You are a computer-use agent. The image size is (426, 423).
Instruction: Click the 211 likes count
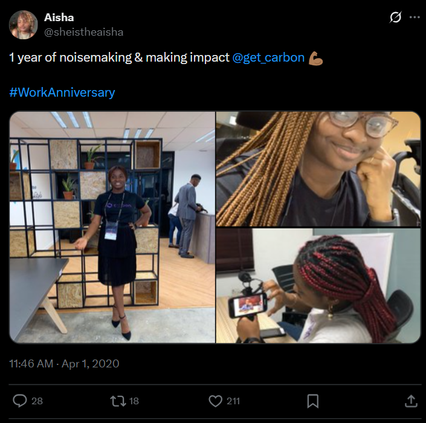click(233, 401)
